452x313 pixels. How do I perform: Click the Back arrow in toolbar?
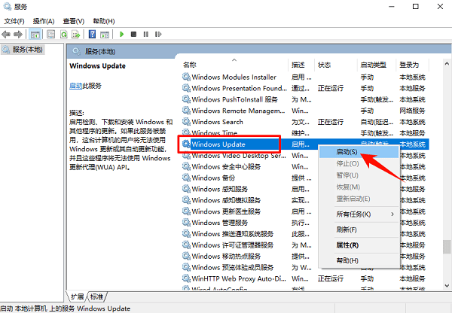point(6,35)
